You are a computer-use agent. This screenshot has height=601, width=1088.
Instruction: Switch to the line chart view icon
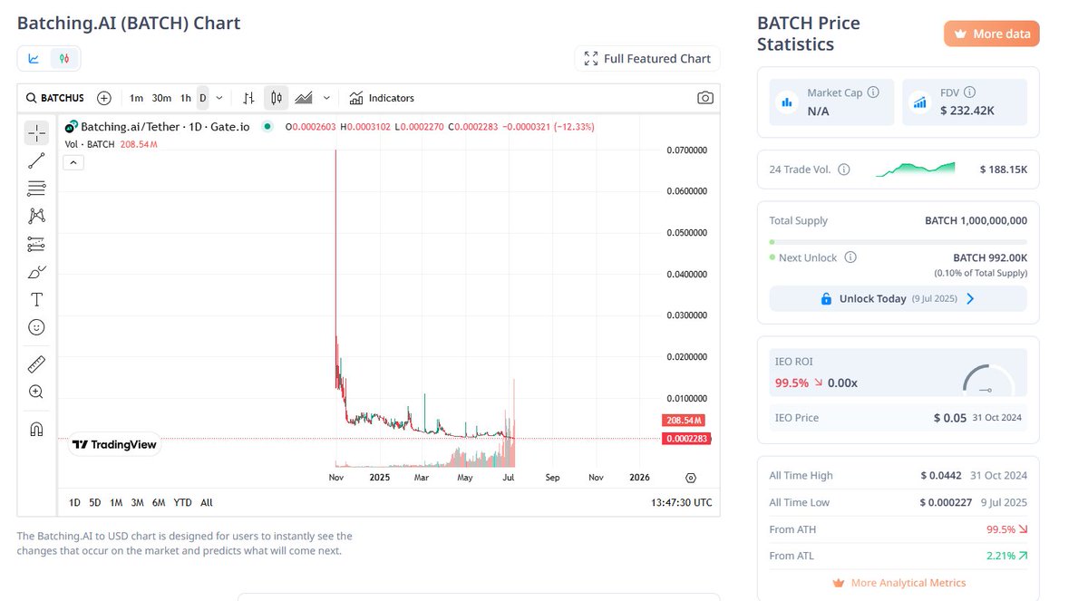click(34, 58)
